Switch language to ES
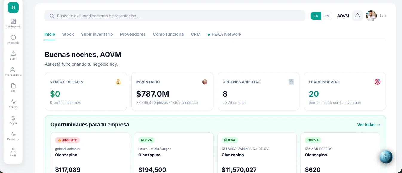Viewport: 402px width, 173px height. (x=316, y=16)
